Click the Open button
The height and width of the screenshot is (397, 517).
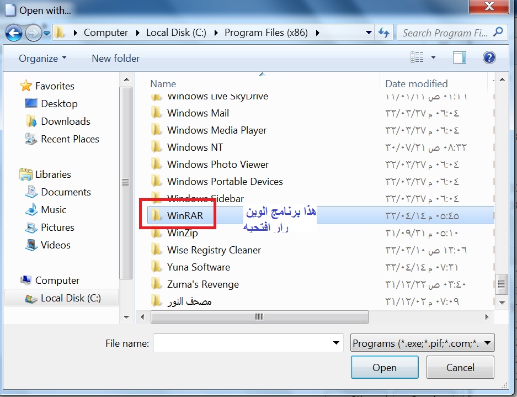(385, 367)
